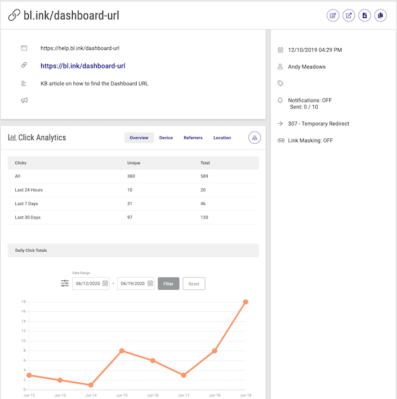Click the 'Total' column header

point(205,163)
